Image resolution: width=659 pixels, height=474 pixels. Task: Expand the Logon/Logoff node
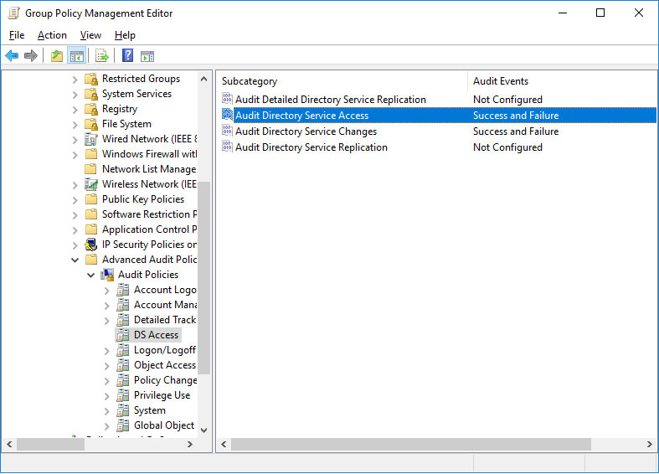point(106,351)
